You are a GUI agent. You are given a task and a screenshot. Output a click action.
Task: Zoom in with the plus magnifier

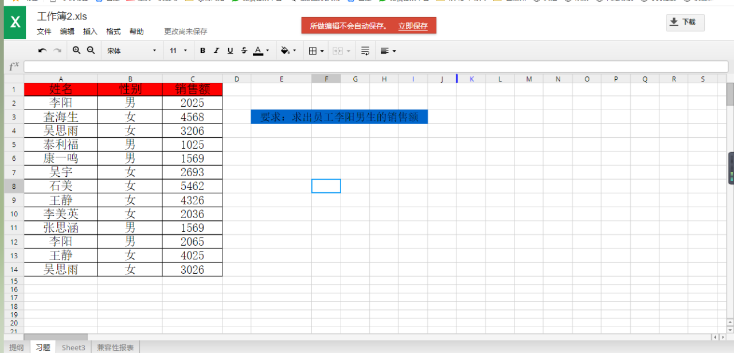[x=76, y=51]
